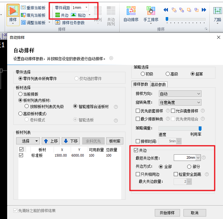
Task: Activate 手工排序 manual sort icon
Action: tap(151, 11)
